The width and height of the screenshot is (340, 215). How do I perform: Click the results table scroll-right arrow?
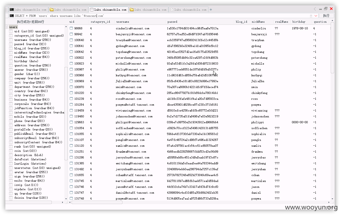pyautogui.click(x=329, y=202)
